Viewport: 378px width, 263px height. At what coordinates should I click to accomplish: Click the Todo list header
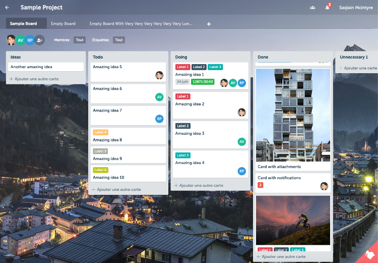pos(98,57)
